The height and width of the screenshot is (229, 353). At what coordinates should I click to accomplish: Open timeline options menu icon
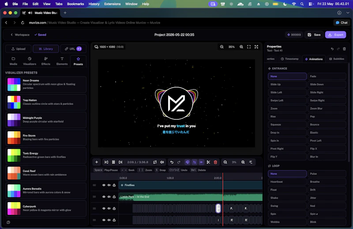251,162
